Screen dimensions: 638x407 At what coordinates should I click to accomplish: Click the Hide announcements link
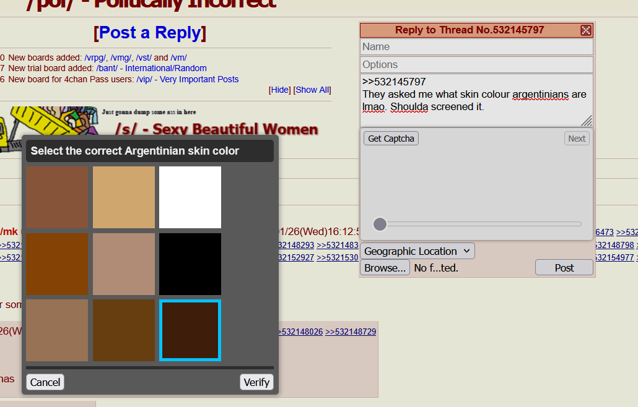(x=279, y=90)
